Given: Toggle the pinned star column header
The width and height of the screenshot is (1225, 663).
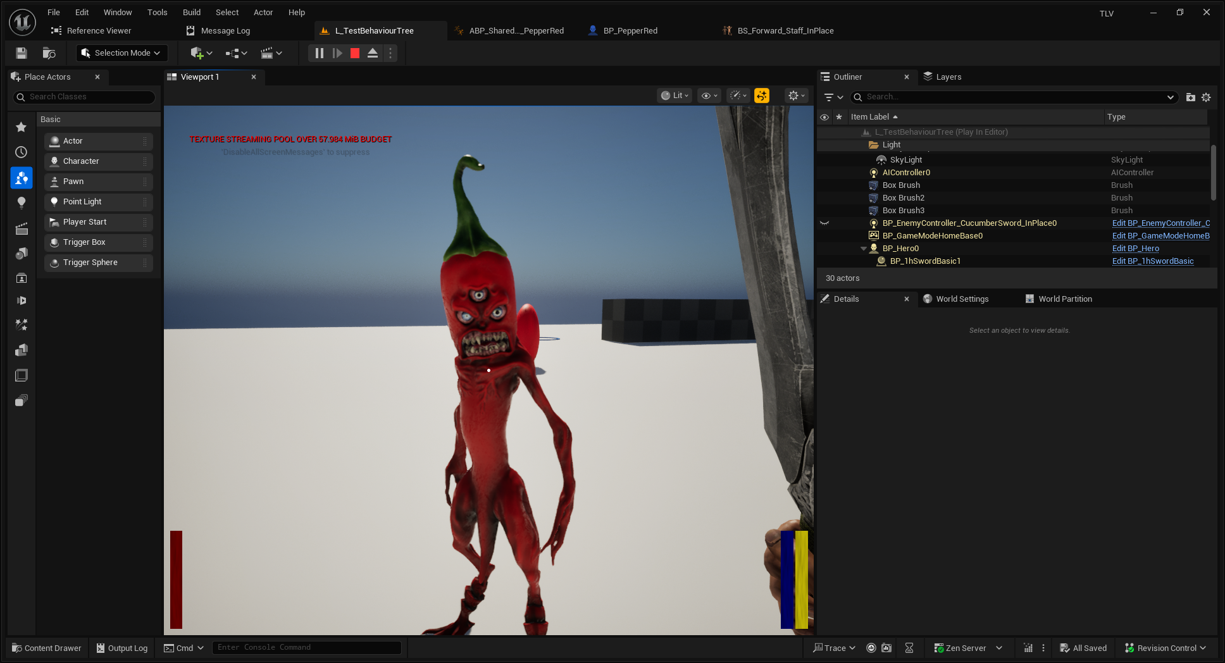Looking at the screenshot, I should (839, 117).
